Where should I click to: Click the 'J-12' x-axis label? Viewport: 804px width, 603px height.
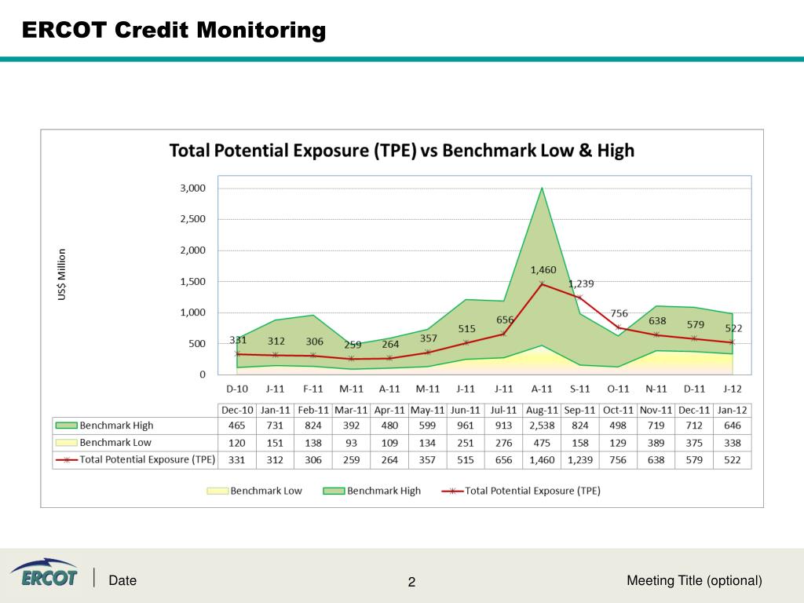[x=733, y=389]
